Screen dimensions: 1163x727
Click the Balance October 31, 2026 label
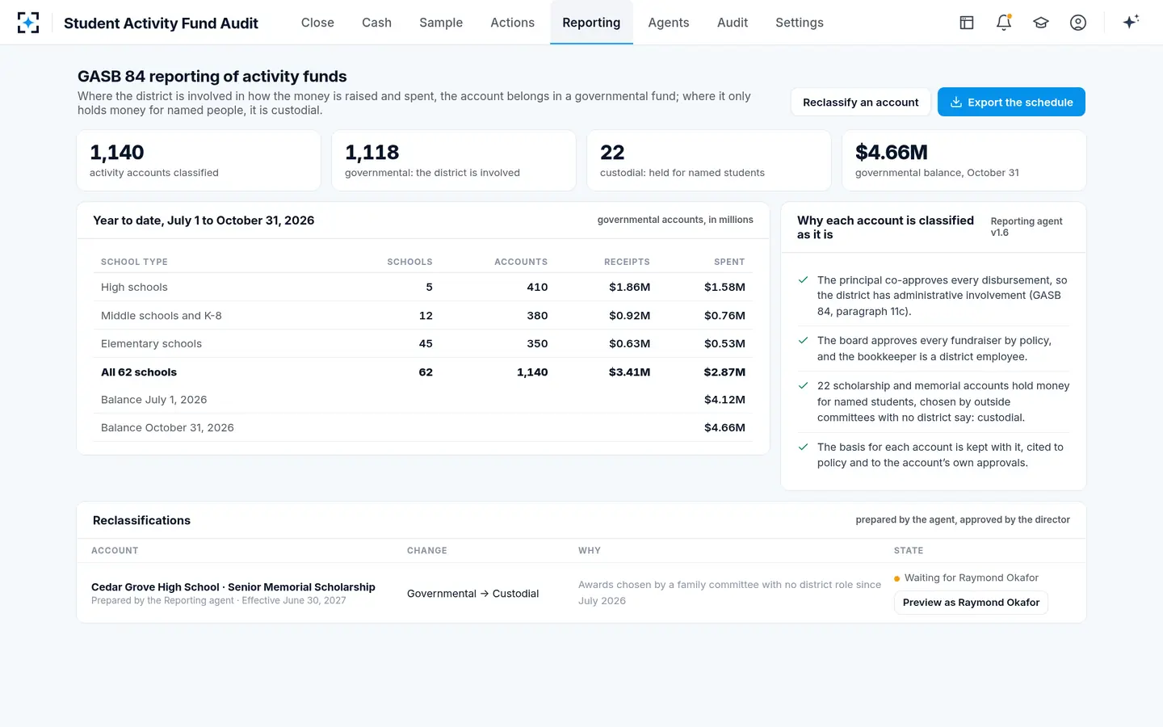167,427
